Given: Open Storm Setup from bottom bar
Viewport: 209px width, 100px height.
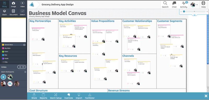Looking at the screenshot, I should click(x=56, y=96).
